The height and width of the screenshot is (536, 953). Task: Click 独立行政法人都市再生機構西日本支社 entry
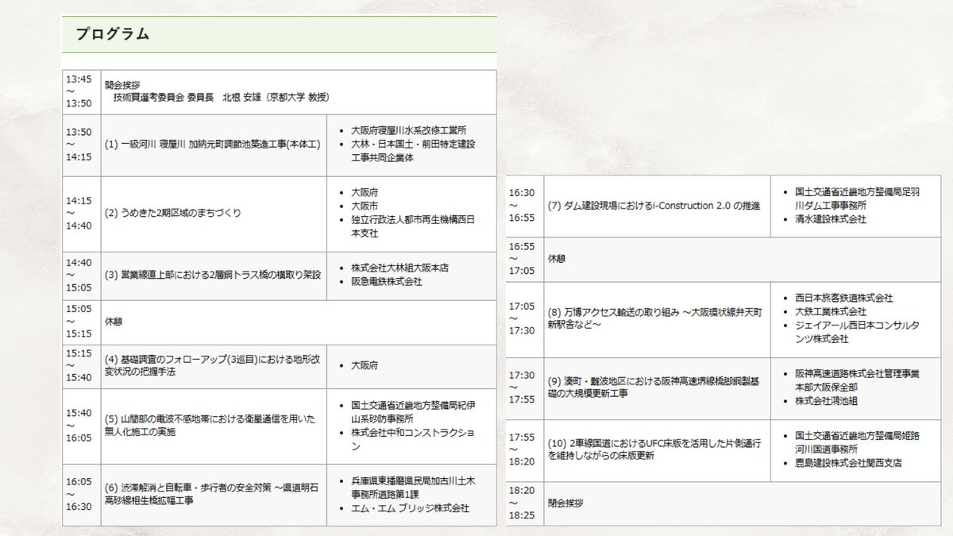[412, 226]
